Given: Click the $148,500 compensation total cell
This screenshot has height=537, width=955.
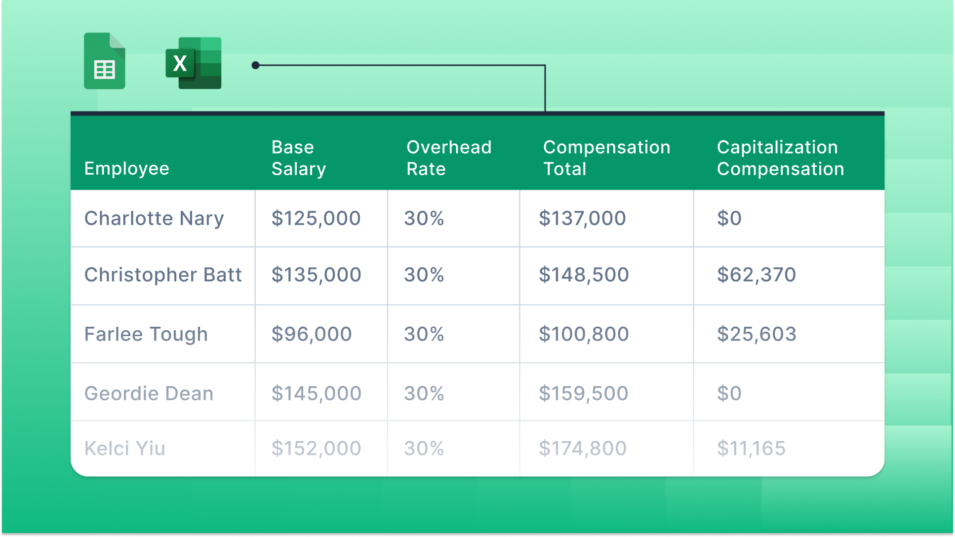Looking at the screenshot, I should click(583, 274).
